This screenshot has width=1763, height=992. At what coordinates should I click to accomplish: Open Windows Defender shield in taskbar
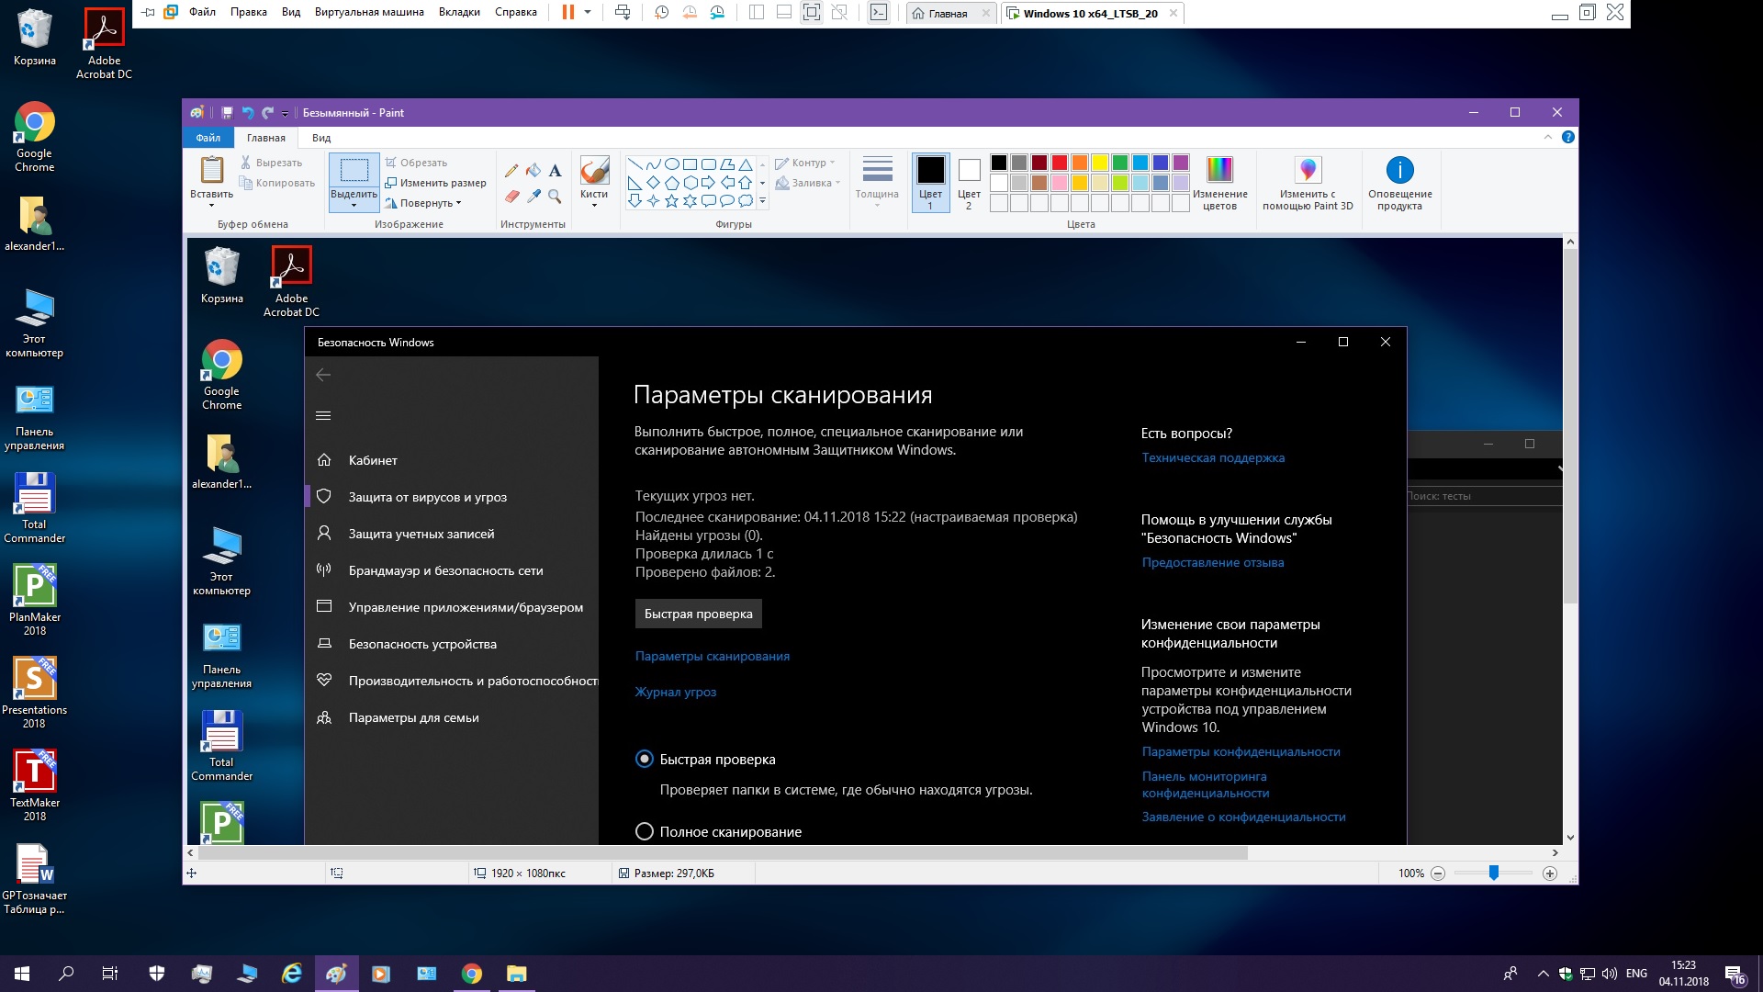(x=157, y=974)
